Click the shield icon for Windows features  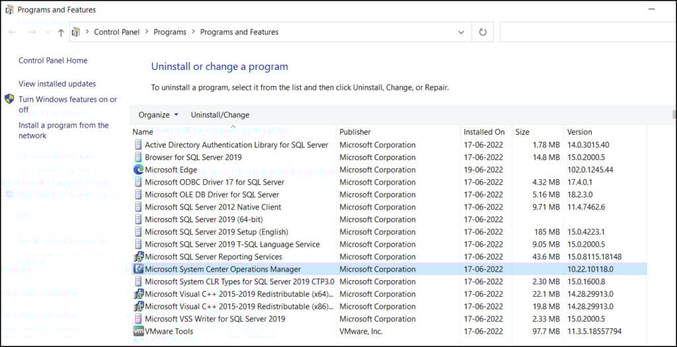coord(9,99)
